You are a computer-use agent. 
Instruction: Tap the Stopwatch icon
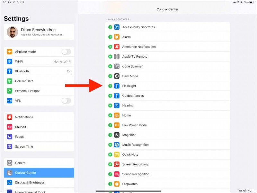(117, 184)
